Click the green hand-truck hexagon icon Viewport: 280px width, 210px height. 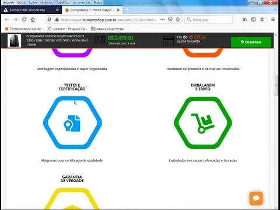203,123
